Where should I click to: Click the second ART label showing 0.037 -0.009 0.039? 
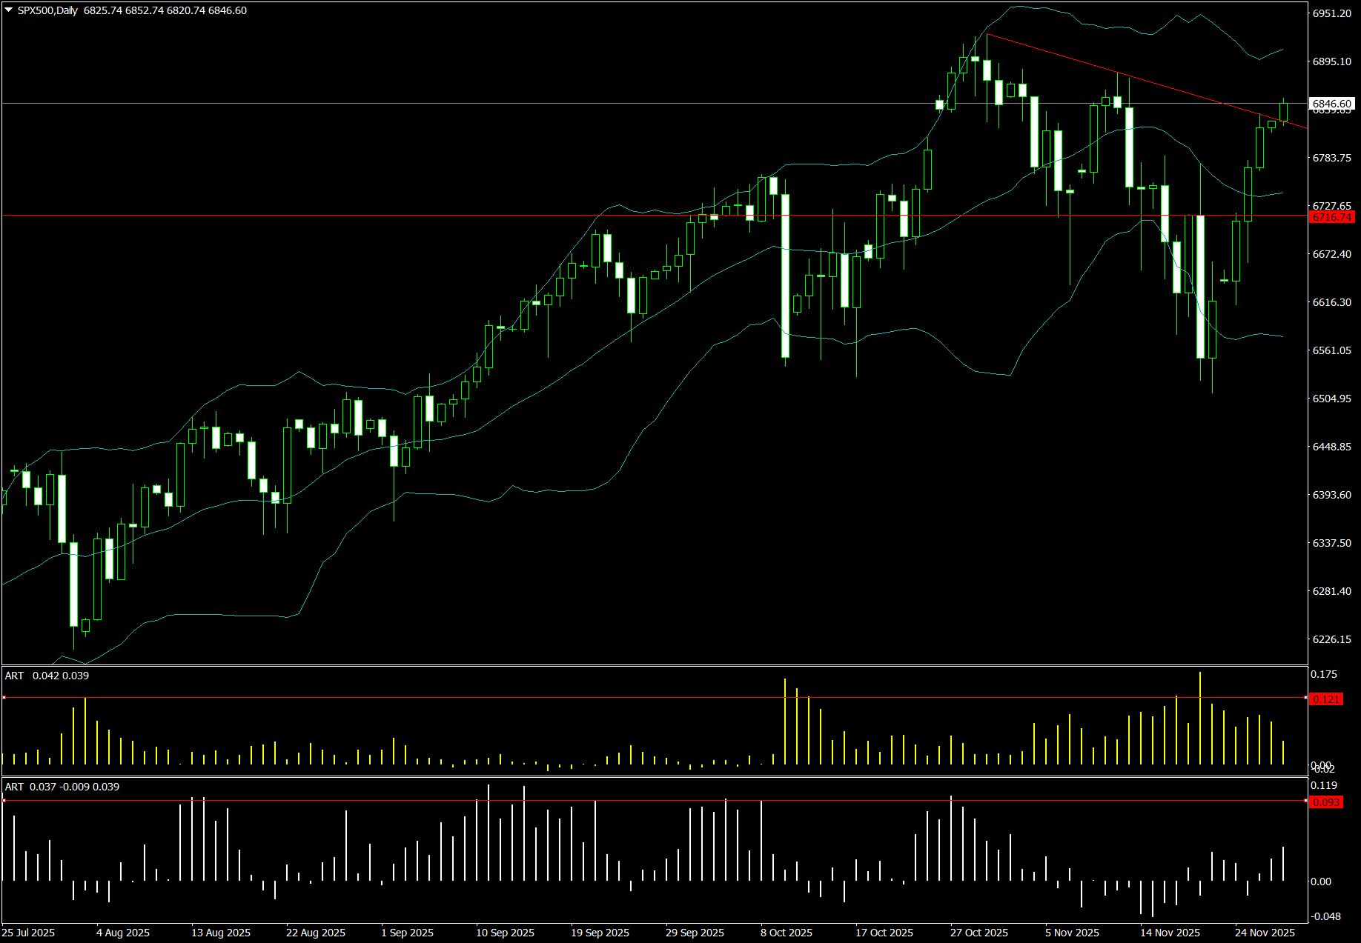(x=62, y=787)
